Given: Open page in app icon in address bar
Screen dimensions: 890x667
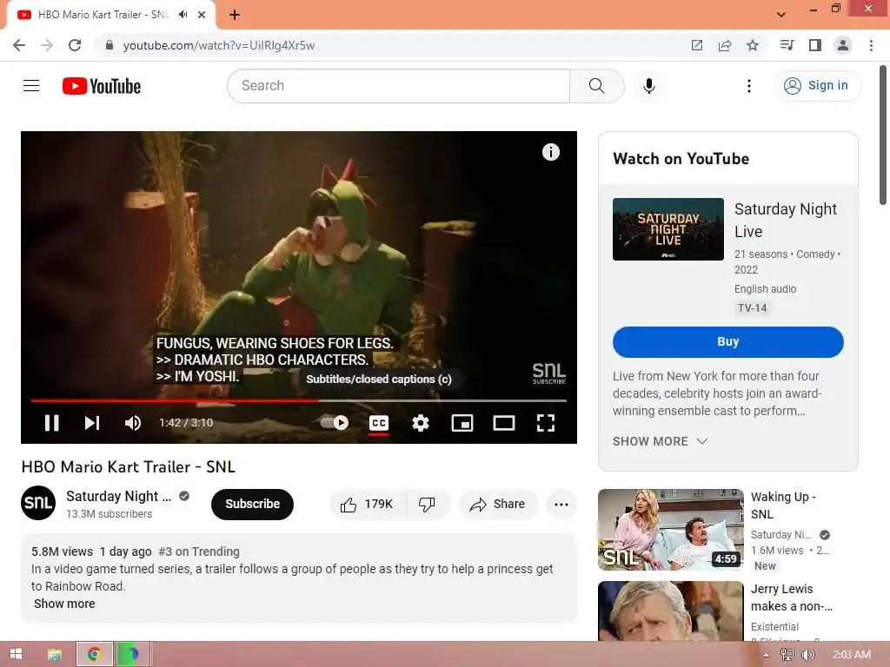Looking at the screenshot, I should tap(697, 45).
